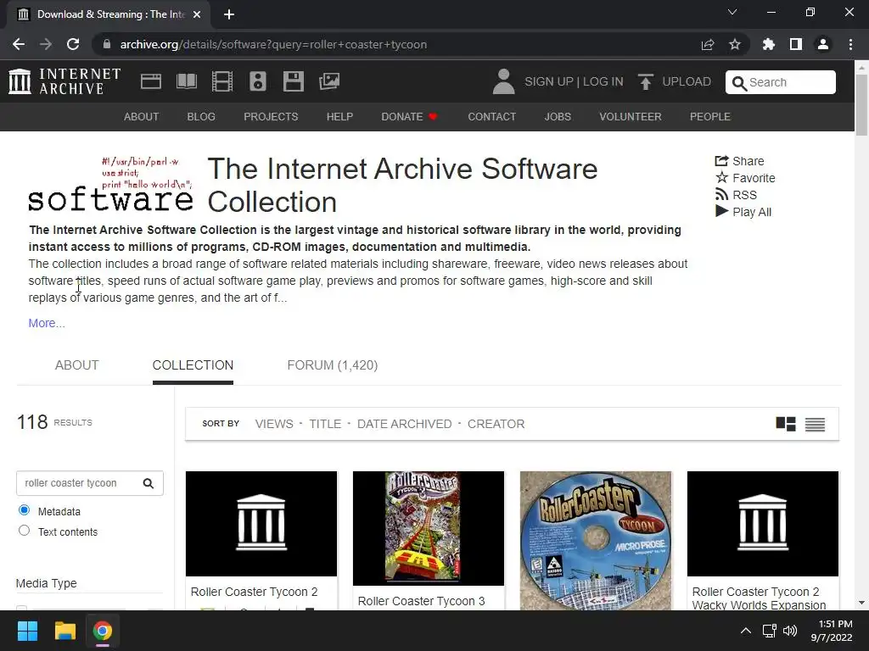The height and width of the screenshot is (651, 869).
Task: Open the Texts book icon
Action: click(x=187, y=81)
